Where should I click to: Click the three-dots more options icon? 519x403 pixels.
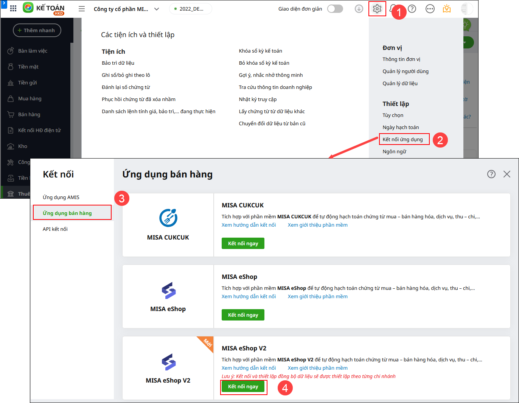[430, 9]
